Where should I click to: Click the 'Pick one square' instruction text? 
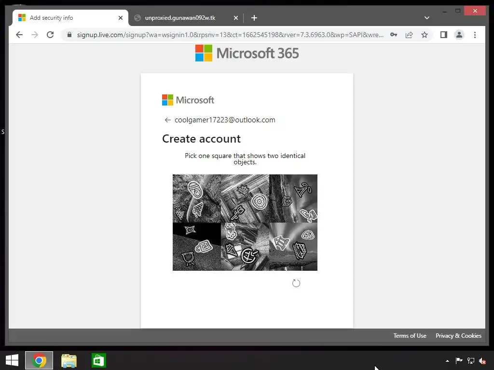tap(245, 159)
